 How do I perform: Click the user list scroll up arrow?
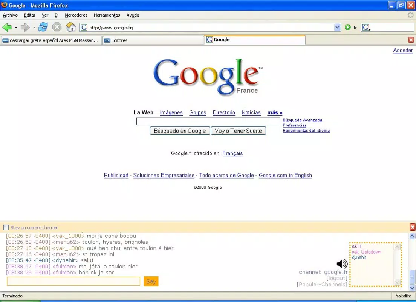397,247
